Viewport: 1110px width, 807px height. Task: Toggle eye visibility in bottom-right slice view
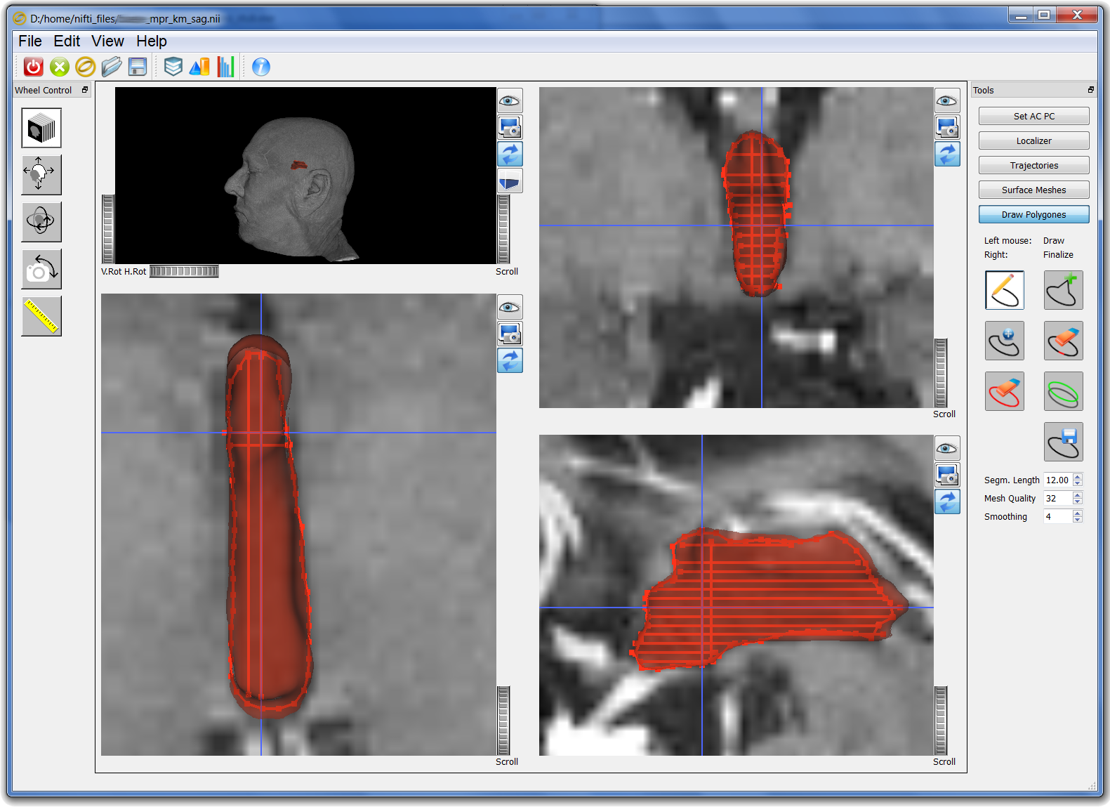pyautogui.click(x=947, y=448)
